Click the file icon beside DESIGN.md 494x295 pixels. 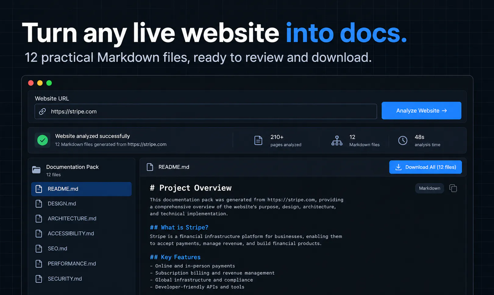point(39,204)
